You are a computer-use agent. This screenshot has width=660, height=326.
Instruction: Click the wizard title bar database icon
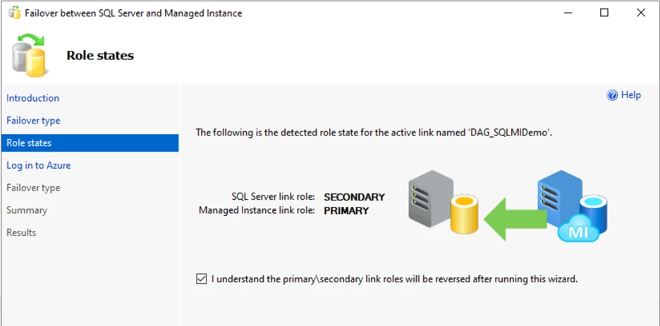click(x=13, y=13)
